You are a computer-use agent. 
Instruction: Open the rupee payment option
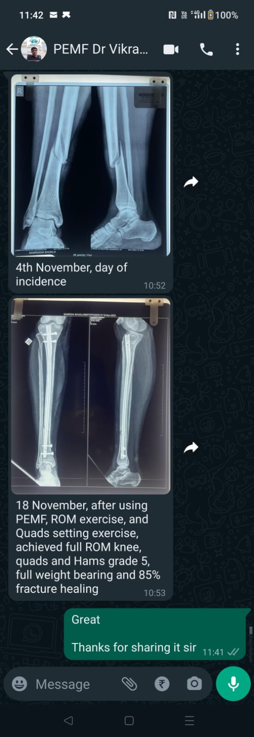click(162, 684)
